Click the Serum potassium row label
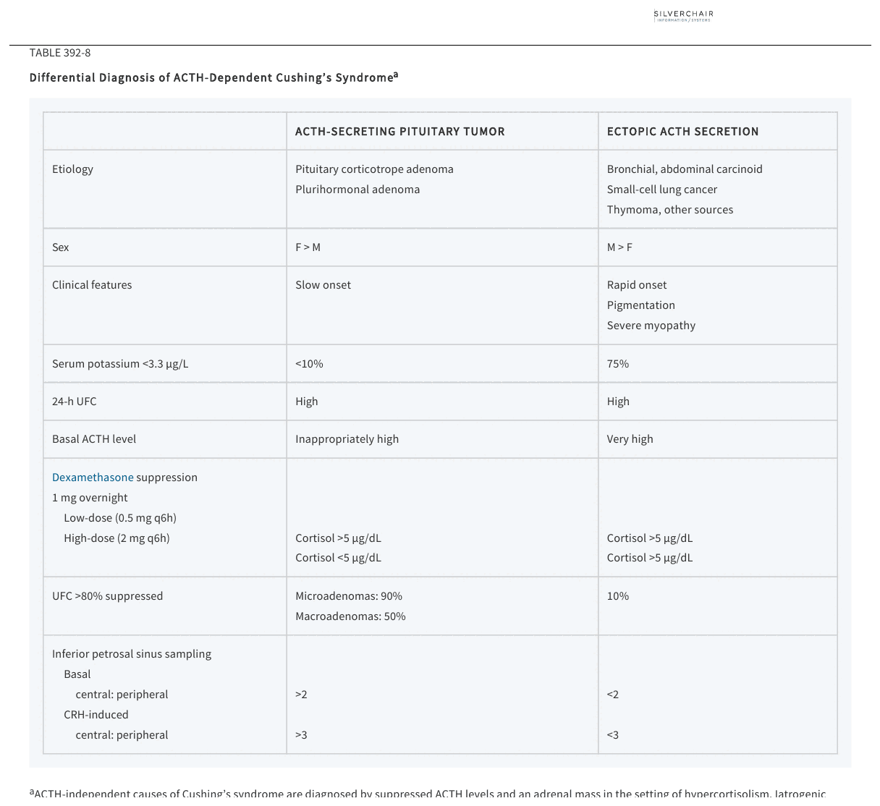880x806 pixels. pos(120,364)
